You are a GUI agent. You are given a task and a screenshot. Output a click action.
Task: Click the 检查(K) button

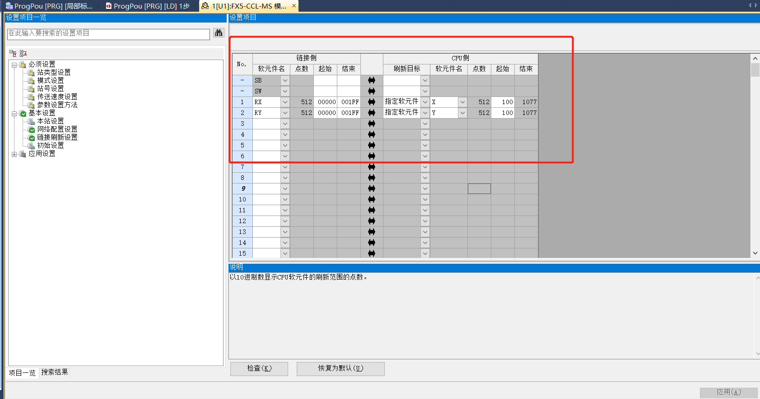pyautogui.click(x=259, y=368)
